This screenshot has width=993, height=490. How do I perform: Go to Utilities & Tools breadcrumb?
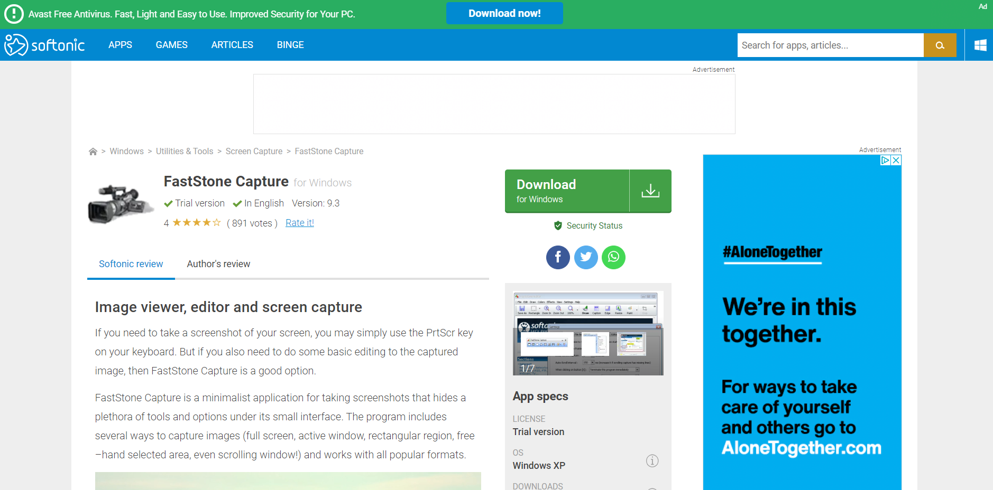coord(185,152)
